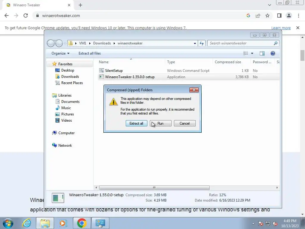The width and height of the screenshot is (305, 229).
Task: Click the Google icon in the address bar
Action: [x=248, y=16]
